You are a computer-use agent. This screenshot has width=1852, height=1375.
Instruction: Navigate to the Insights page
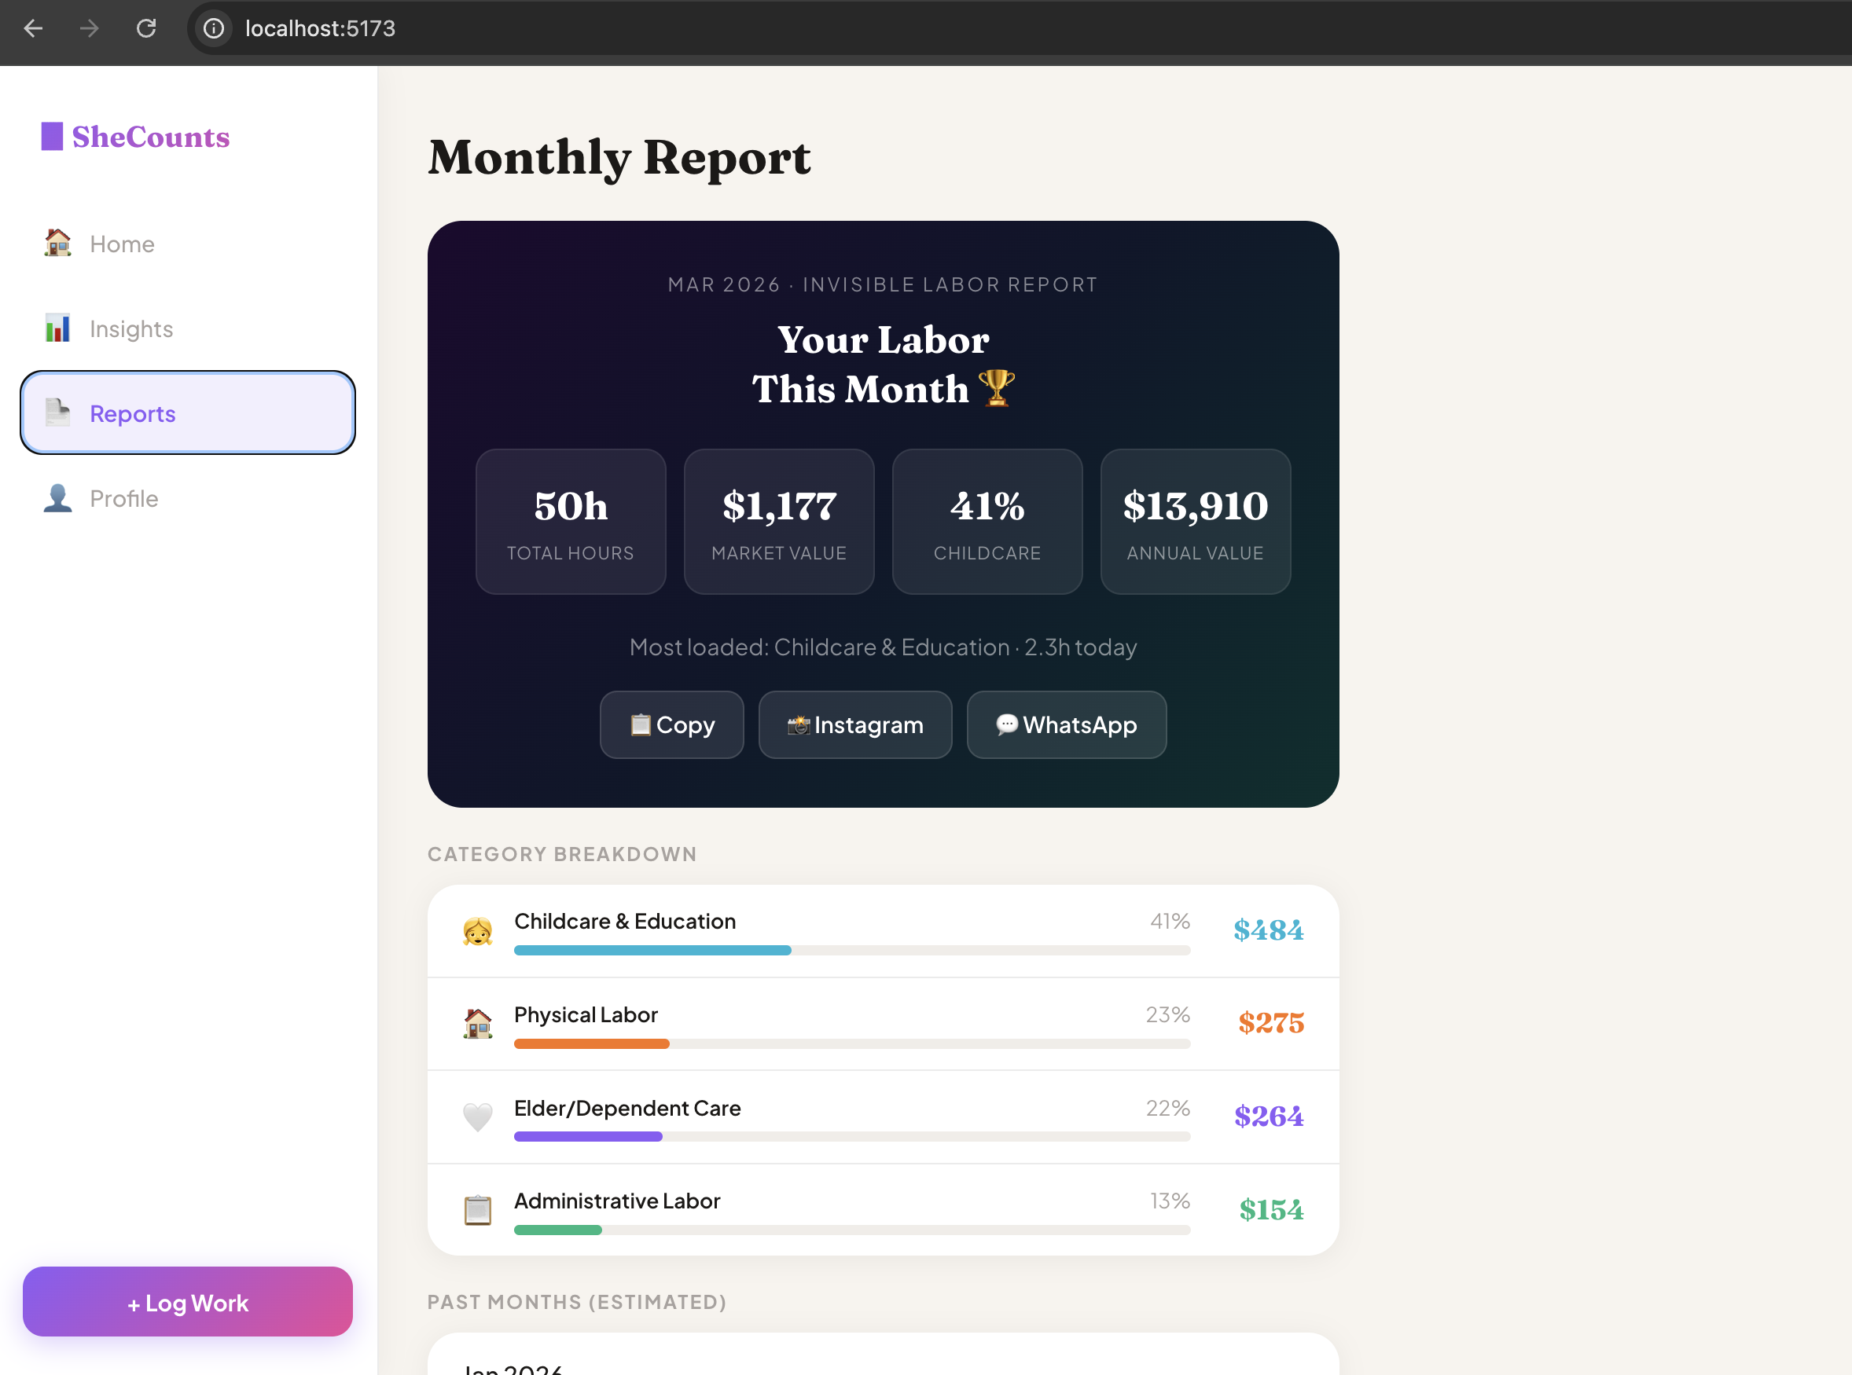[x=131, y=328]
